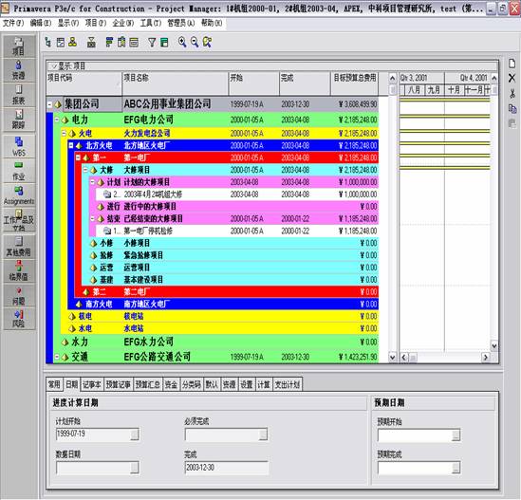This screenshot has width=521, height=500.
Task: Open the 资源 (Resources) sidebar icon
Action: (x=19, y=70)
